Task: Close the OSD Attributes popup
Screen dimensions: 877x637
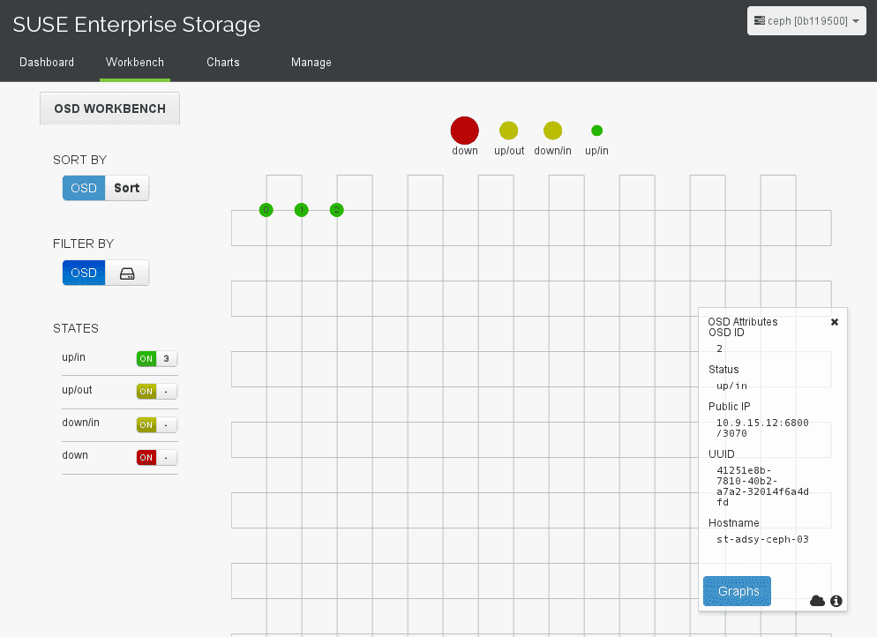Action: 834,322
